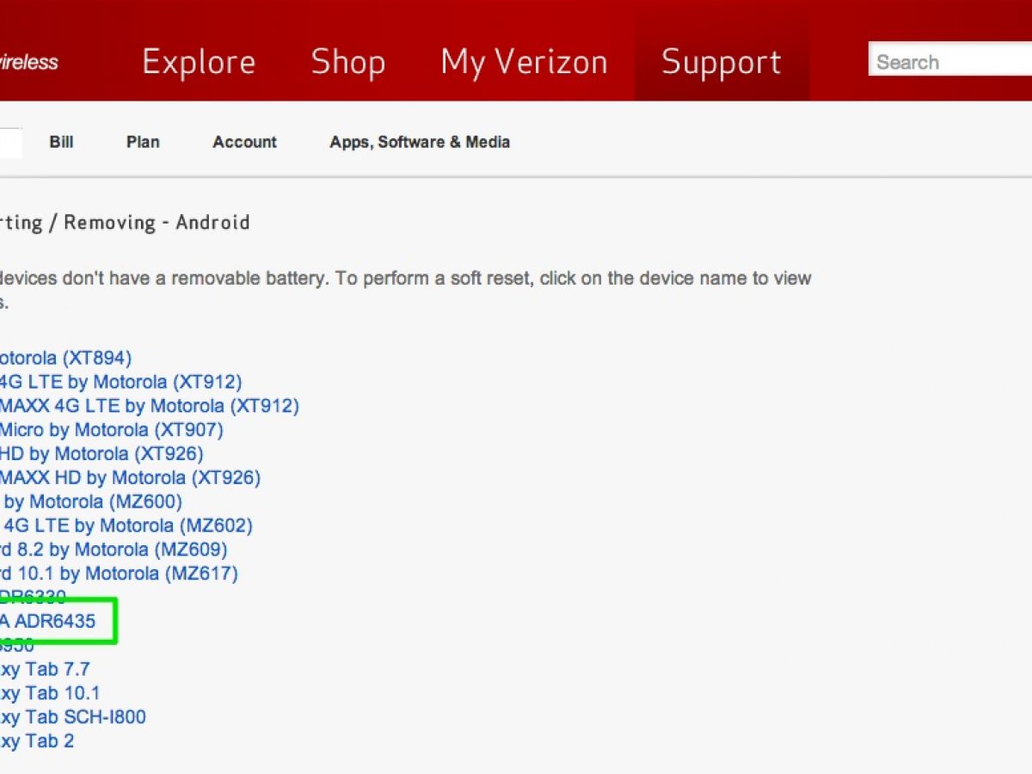This screenshot has height=774, width=1032.
Task: Switch to the Plan support tab
Action: tap(143, 142)
